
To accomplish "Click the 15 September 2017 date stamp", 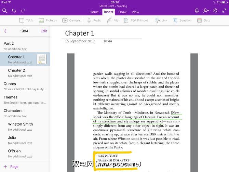I will click(80, 41).
